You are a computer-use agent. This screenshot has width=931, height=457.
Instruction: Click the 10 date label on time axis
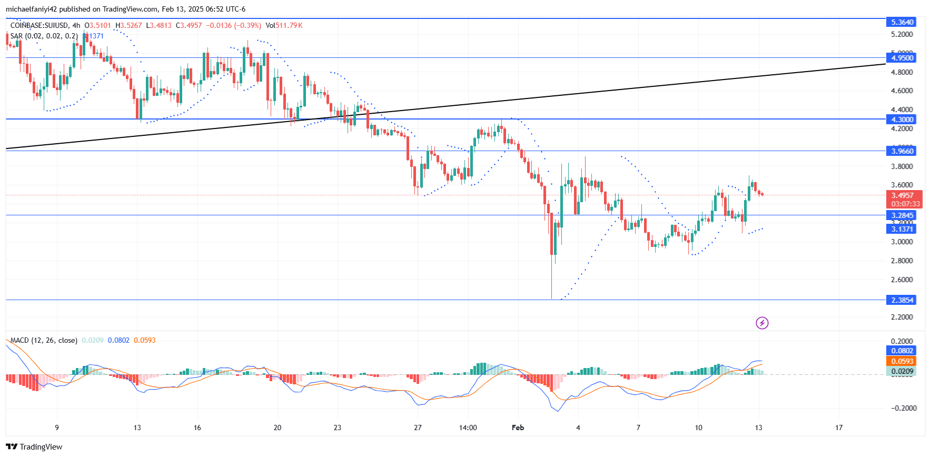click(698, 428)
